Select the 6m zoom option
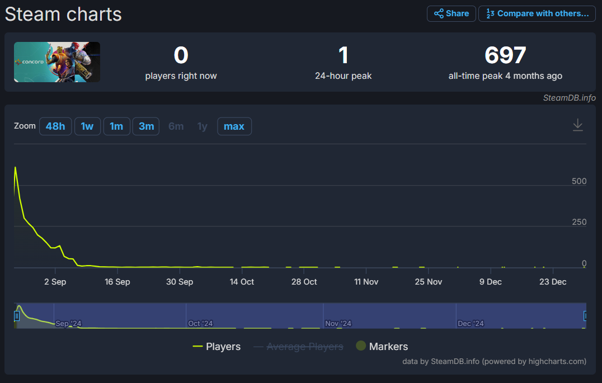This screenshot has width=602, height=383. click(x=176, y=126)
